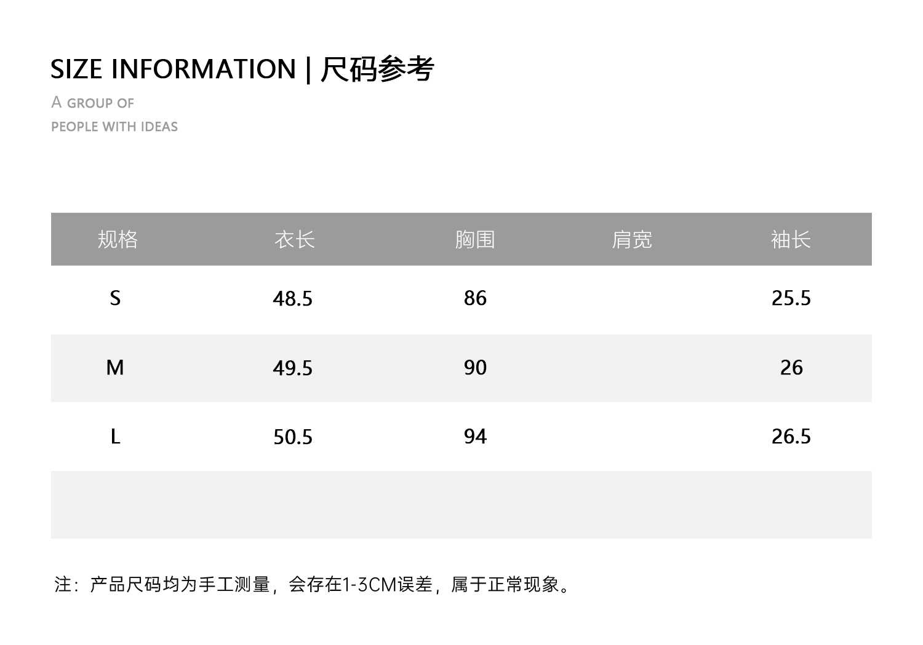This screenshot has height=645, width=923.
Task: Select the 49.5 garment length value
Action: [x=293, y=368]
